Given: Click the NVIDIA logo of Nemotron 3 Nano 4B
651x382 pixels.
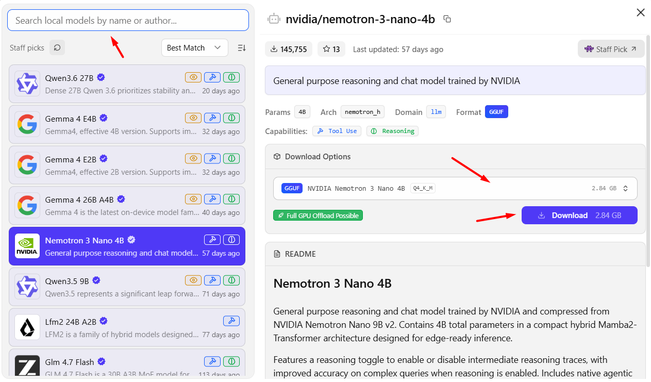Looking at the screenshot, I should [27, 246].
